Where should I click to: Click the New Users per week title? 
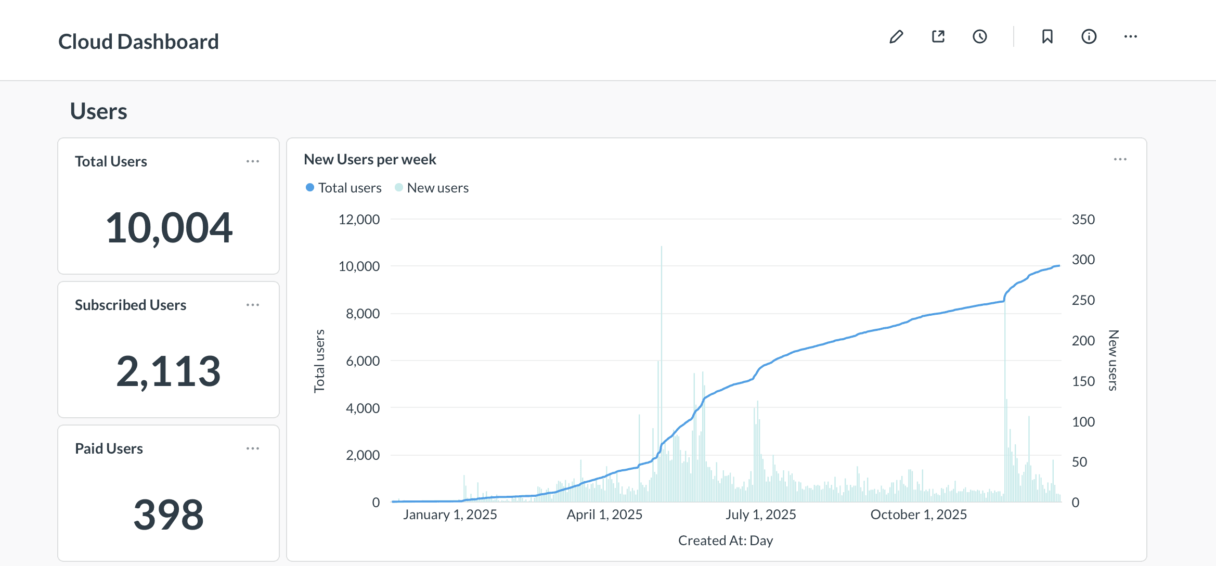tap(370, 159)
